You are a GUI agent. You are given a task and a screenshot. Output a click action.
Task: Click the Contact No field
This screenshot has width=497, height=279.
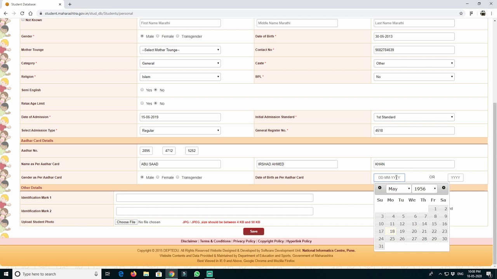coord(414,50)
